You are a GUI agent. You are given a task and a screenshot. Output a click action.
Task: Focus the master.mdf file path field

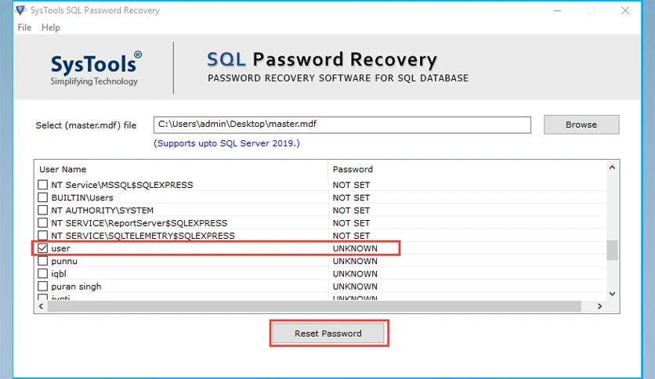pos(342,125)
